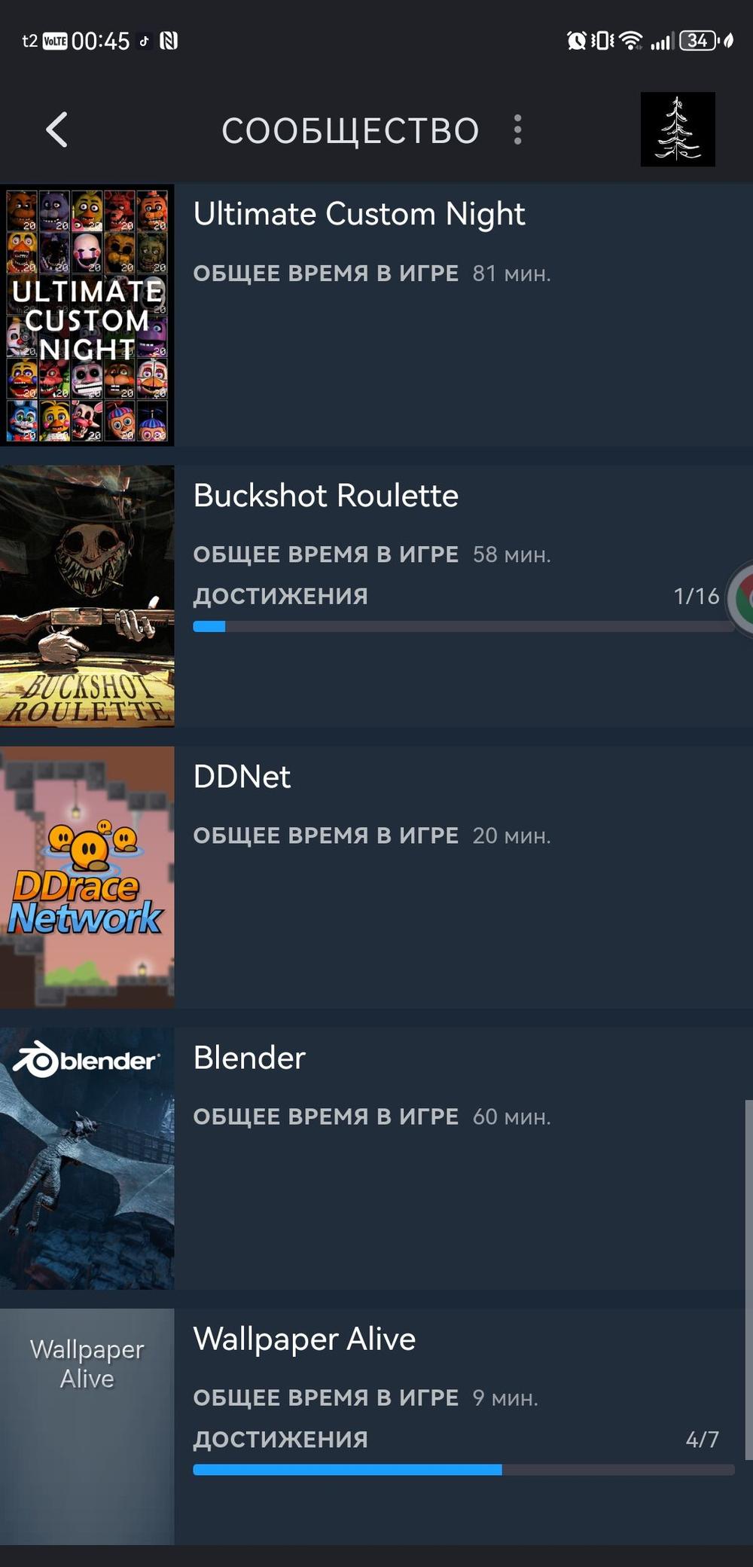Click Wallpaper Alive achievements progress bar
This screenshot has width=753, height=1567.
(x=464, y=1469)
